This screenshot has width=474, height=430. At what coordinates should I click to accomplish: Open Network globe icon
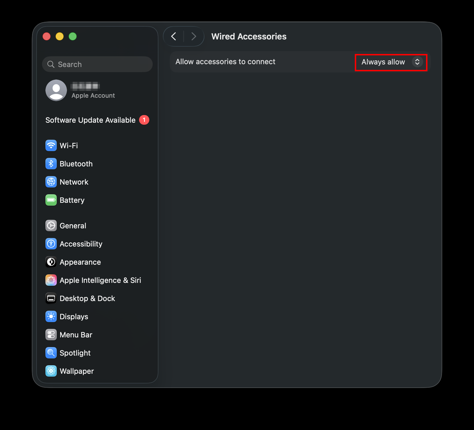pyautogui.click(x=51, y=182)
